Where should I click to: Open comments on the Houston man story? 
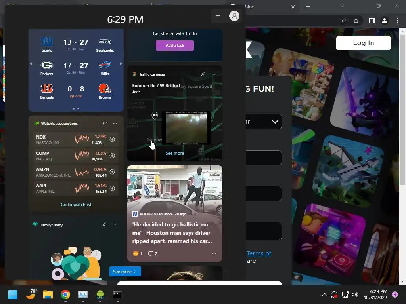click(153, 253)
